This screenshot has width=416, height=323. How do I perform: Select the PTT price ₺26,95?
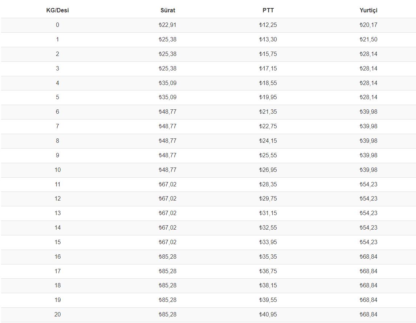tap(268, 170)
